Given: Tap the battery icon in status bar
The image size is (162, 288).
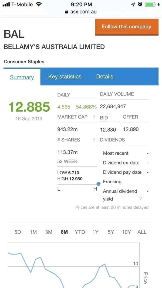Looking at the screenshot, I should pyautogui.click(x=150, y=4).
